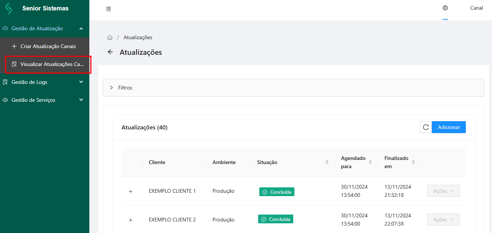Select Visualizar Atualizações Canais menu item

pyautogui.click(x=52, y=64)
